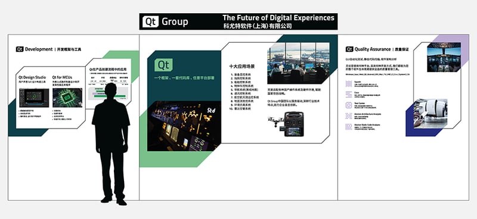Click the '十大应用场景' heading
Screen dimensions: 477x219
(x=242, y=67)
